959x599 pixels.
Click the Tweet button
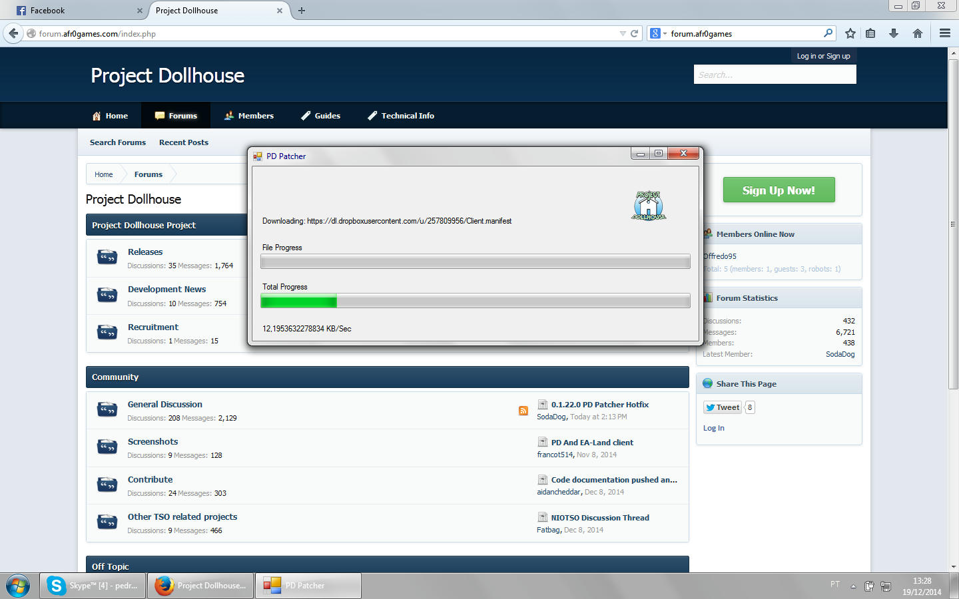pyautogui.click(x=723, y=407)
